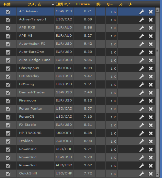This screenshot has width=162, height=178.
Task: Click T-Score 9.62 cell
Action: point(88,165)
